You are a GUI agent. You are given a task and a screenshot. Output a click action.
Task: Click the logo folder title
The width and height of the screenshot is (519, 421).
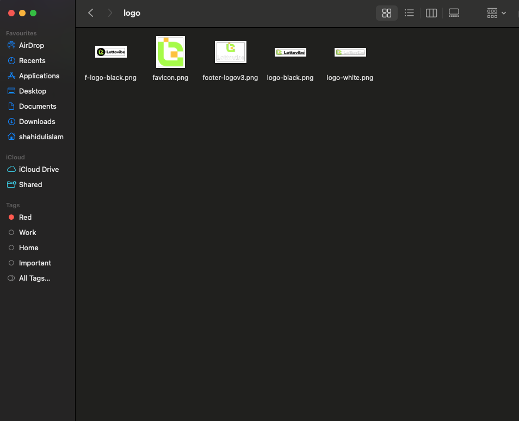pyautogui.click(x=132, y=13)
